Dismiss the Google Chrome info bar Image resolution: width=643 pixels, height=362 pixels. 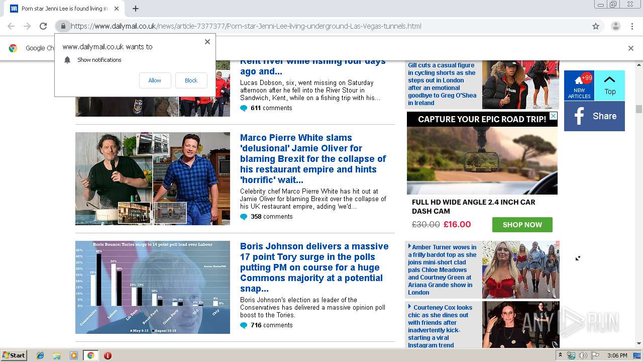(631, 48)
